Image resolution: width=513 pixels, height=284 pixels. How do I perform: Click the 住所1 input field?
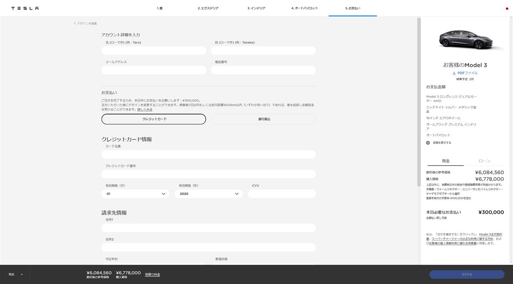(x=208, y=228)
